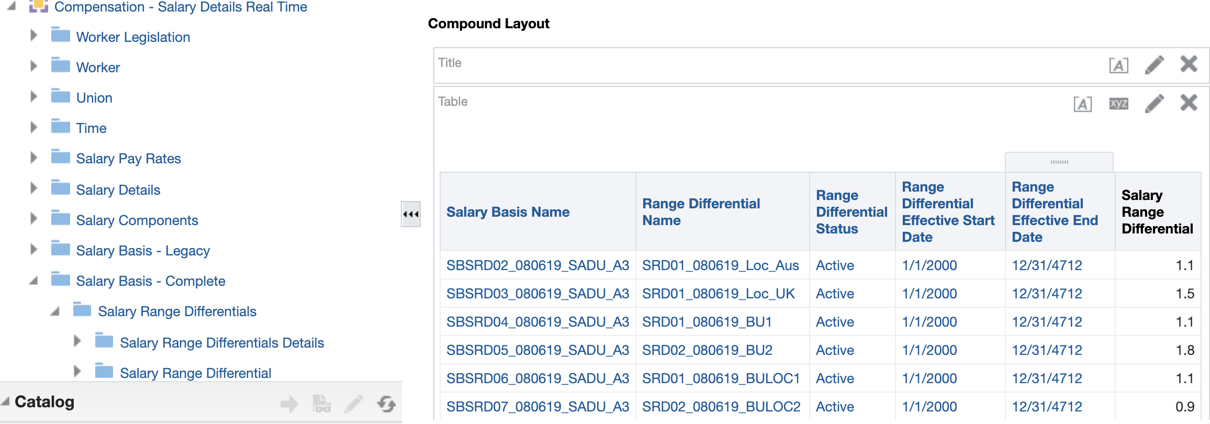Collapse the Salary Range Differentials folder
The height and width of the screenshot is (424, 1210).
(55, 311)
